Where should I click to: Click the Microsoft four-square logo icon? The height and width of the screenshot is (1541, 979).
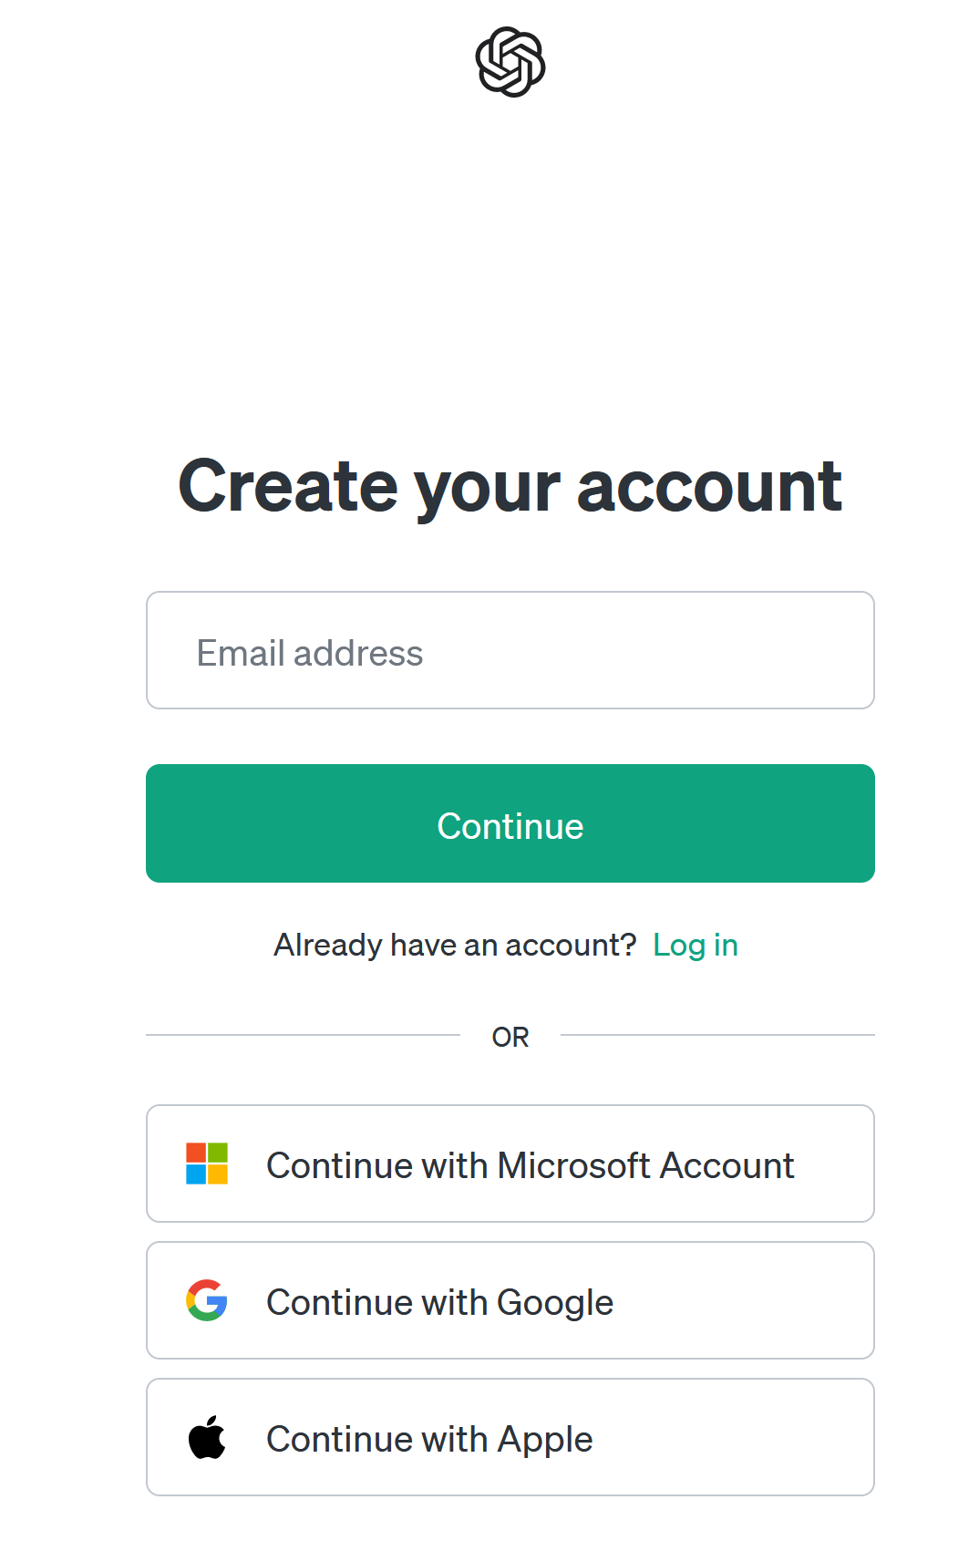click(x=207, y=1164)
